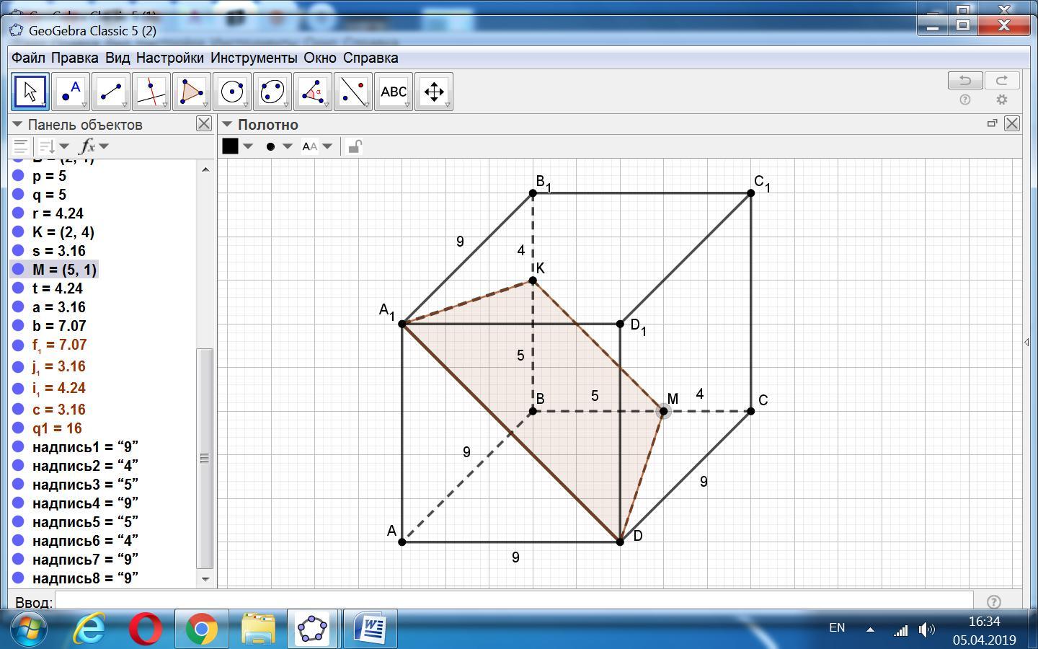Select the Perpendicular line tool
Viewport: 1038px width, 649px height.
151,92
